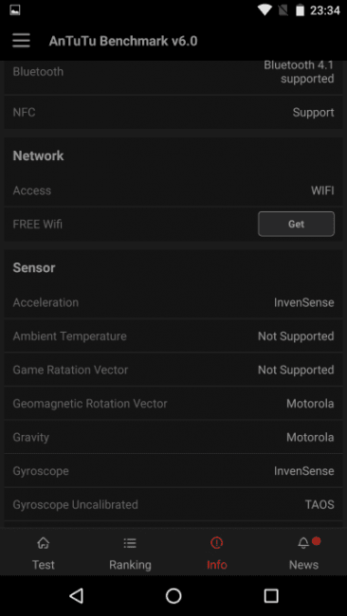Tap the Geomagnetic Rotation Vector row
The width and height of the screenshot is (347, 616).
pyautogui.click(x=173, y=404)
